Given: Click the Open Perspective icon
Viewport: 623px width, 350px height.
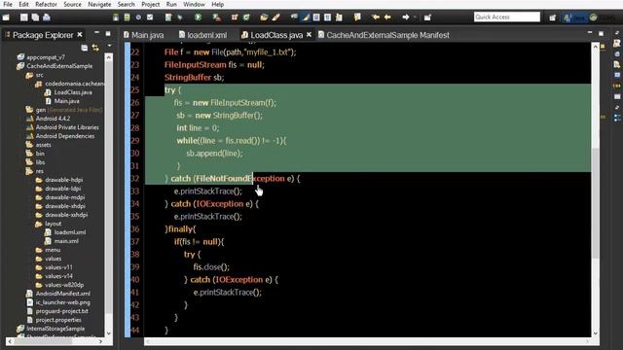Looking at the screenshot, I should click(553, 17).
